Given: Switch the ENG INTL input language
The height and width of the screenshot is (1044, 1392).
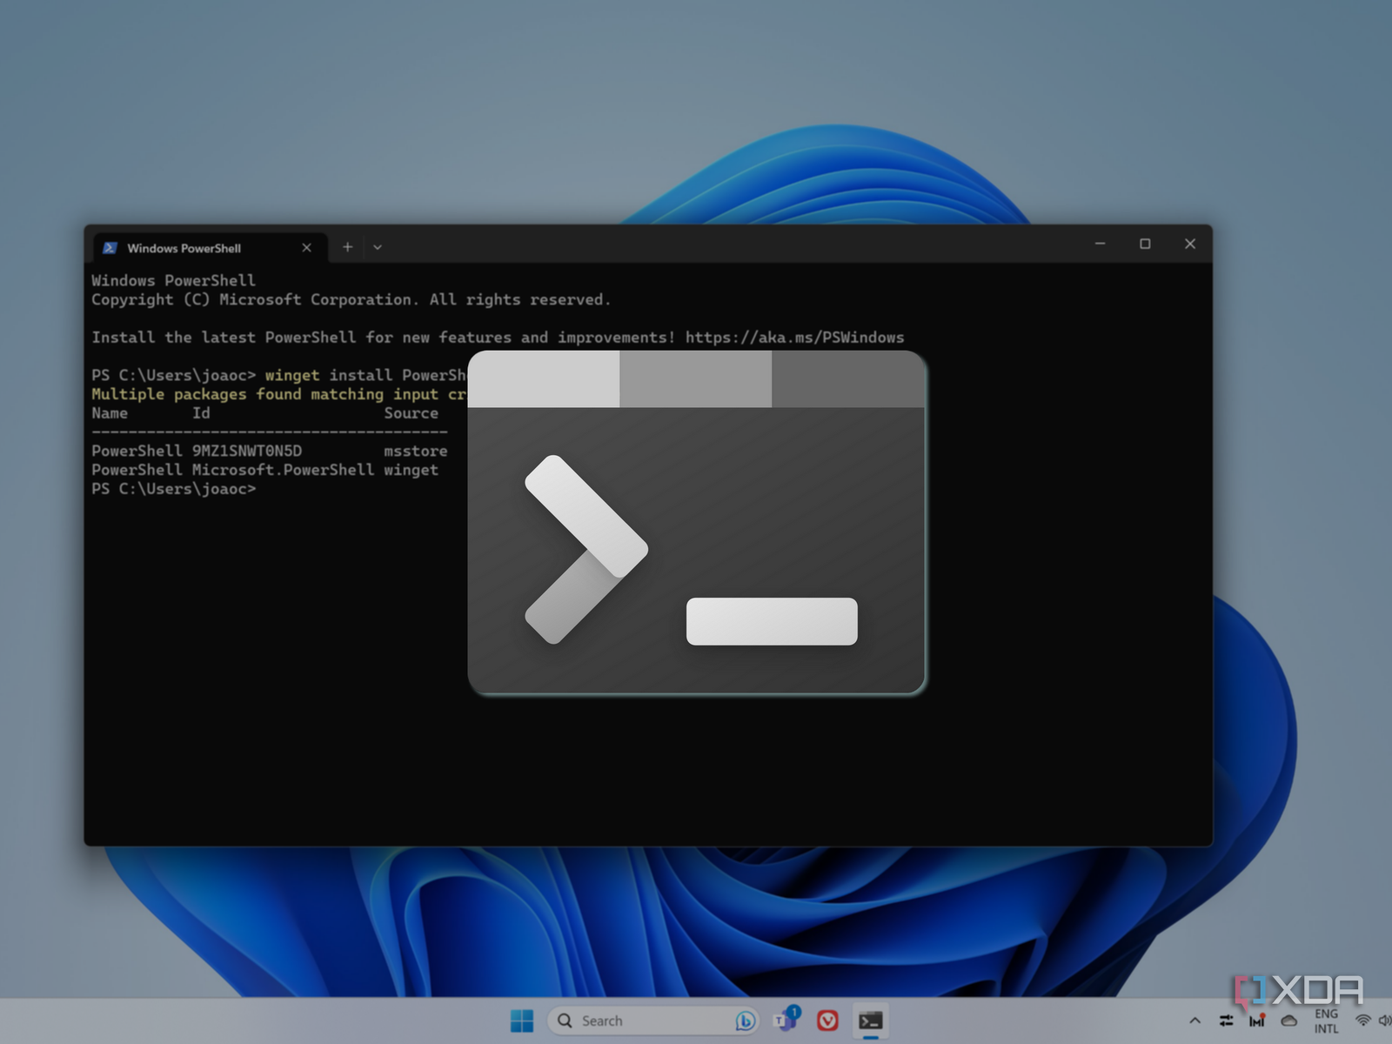Looking at the screenshot, I should coord(1326,1021).
